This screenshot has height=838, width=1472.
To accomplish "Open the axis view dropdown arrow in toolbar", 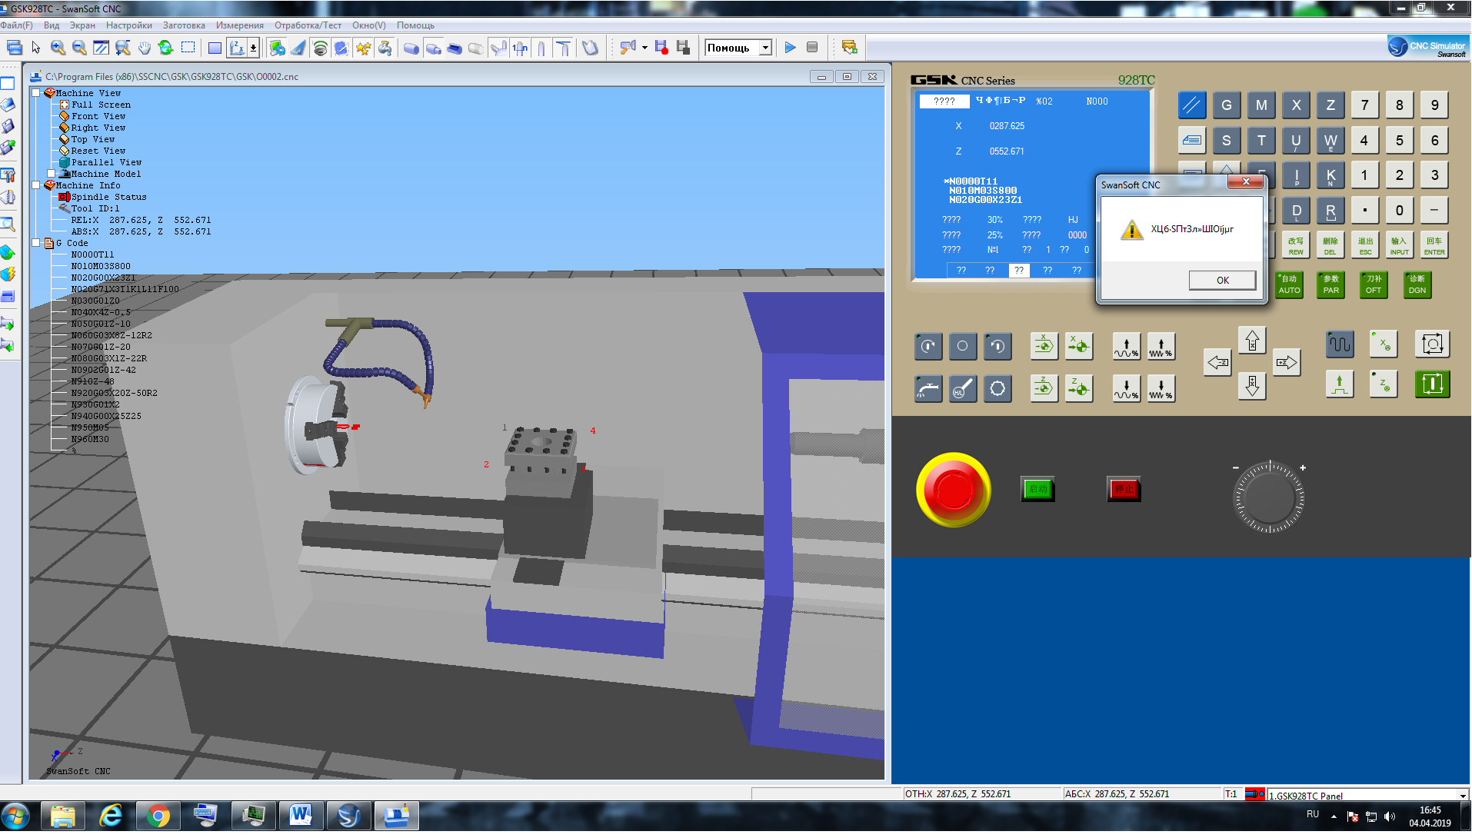I will (x=253, y=48).
